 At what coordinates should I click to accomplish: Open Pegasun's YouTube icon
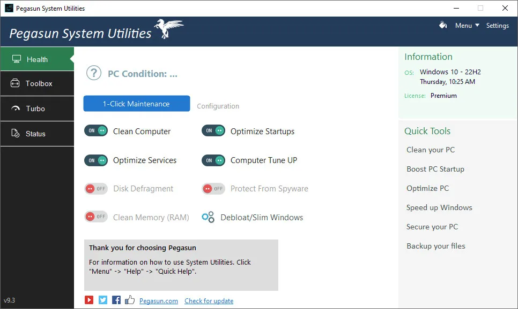89,300
